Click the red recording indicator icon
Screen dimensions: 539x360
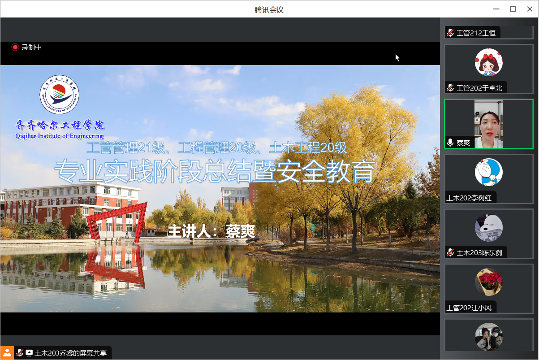tap(15, 47)
